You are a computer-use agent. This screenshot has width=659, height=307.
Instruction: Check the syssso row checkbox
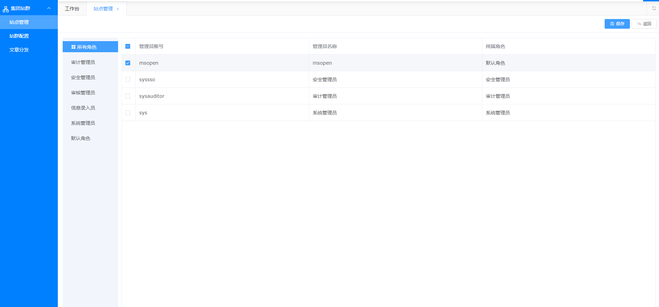128,80
